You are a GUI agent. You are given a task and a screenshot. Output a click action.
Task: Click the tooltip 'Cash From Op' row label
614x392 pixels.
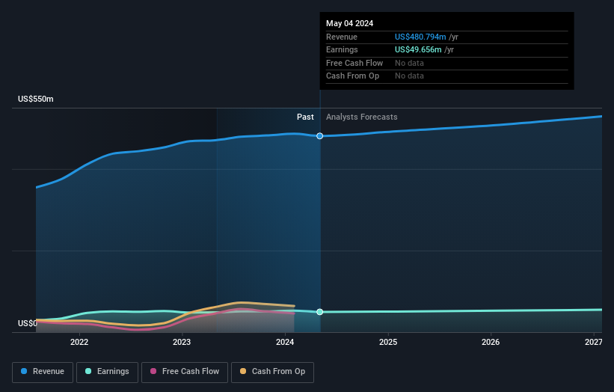click(x=352, y=76)
